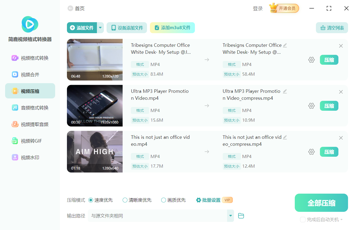The image size is (355, 230).
Task: Click the 开通会员 button
Action: 287,8
